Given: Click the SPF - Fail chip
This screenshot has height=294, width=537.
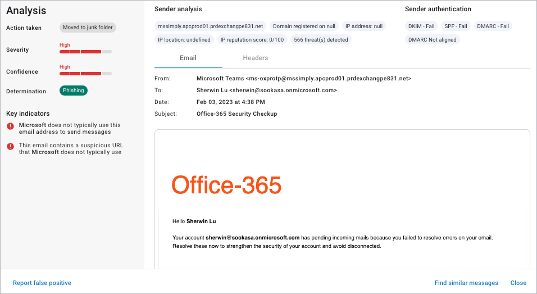Looking at the screenshot, I should tap(456, 26).
